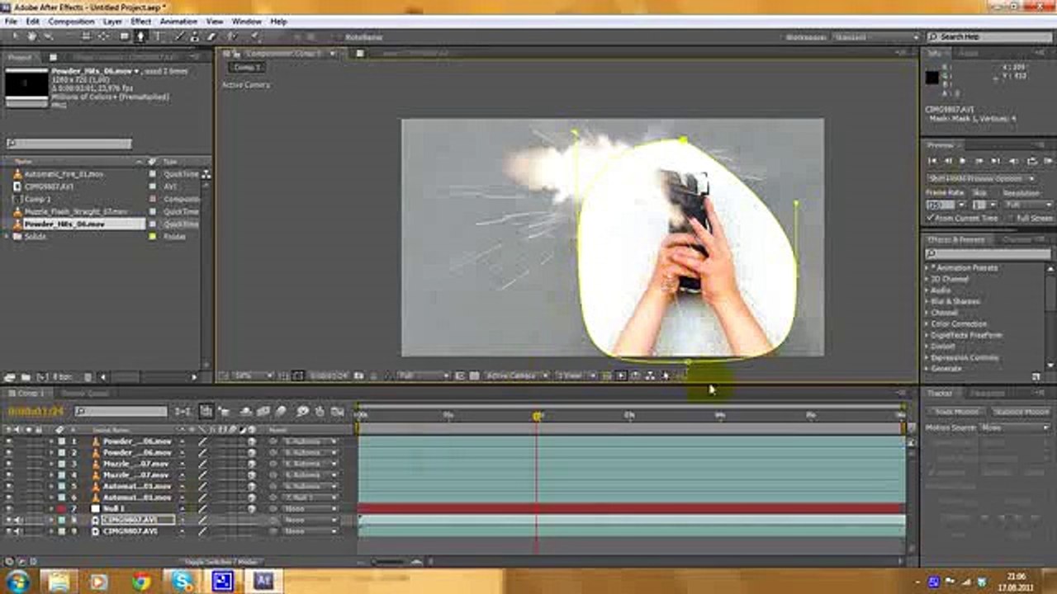
Task: Select the Hand tool
Action: 31,37
